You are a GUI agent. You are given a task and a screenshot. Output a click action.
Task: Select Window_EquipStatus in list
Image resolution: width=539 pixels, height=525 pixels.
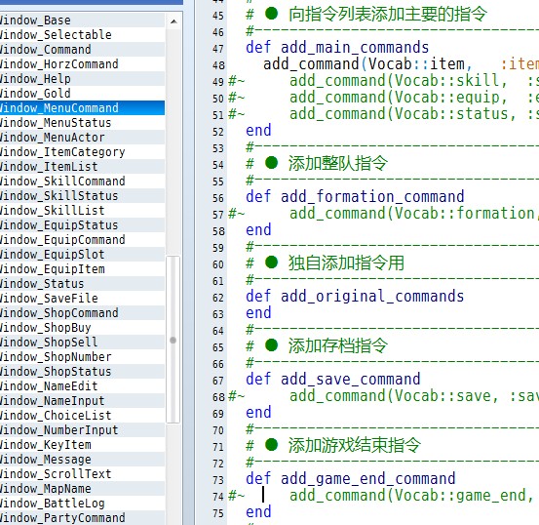point(82,225)
